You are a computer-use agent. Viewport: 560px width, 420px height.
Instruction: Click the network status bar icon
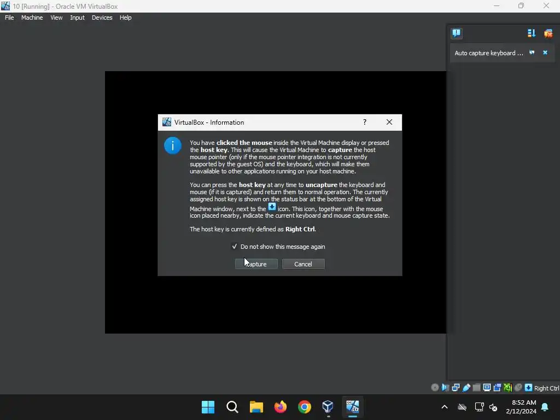(456, 388)
